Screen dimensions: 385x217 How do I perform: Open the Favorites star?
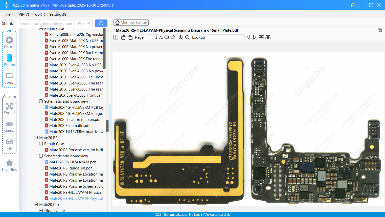pyautogui.click(x=9, y=163)
